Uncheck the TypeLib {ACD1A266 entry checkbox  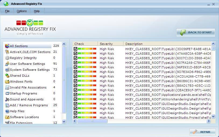[75, 76]
